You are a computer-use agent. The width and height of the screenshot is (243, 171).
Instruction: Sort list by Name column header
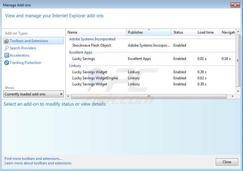click(x=96, y=32)
